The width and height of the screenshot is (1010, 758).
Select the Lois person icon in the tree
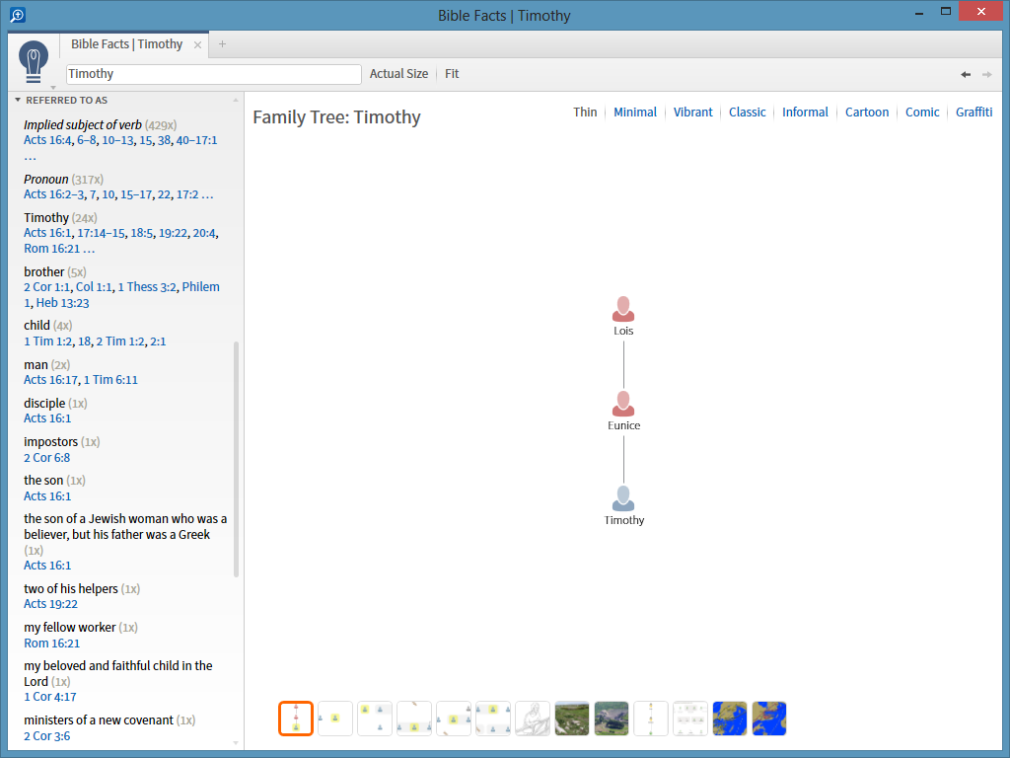623,309
